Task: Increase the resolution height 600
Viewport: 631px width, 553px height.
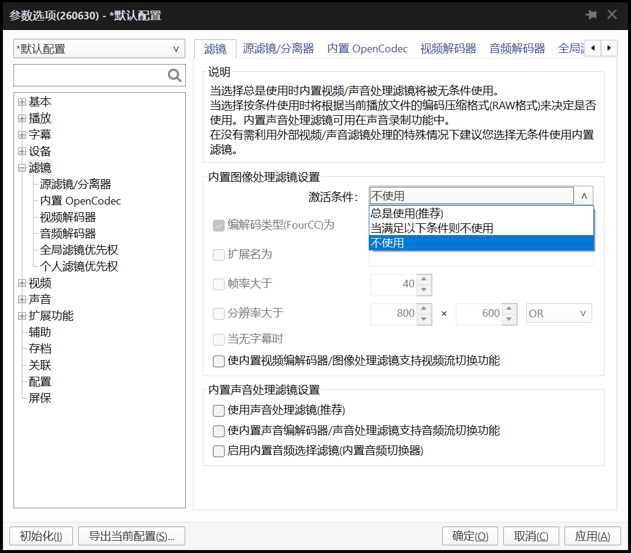Action: click(509, 309)
